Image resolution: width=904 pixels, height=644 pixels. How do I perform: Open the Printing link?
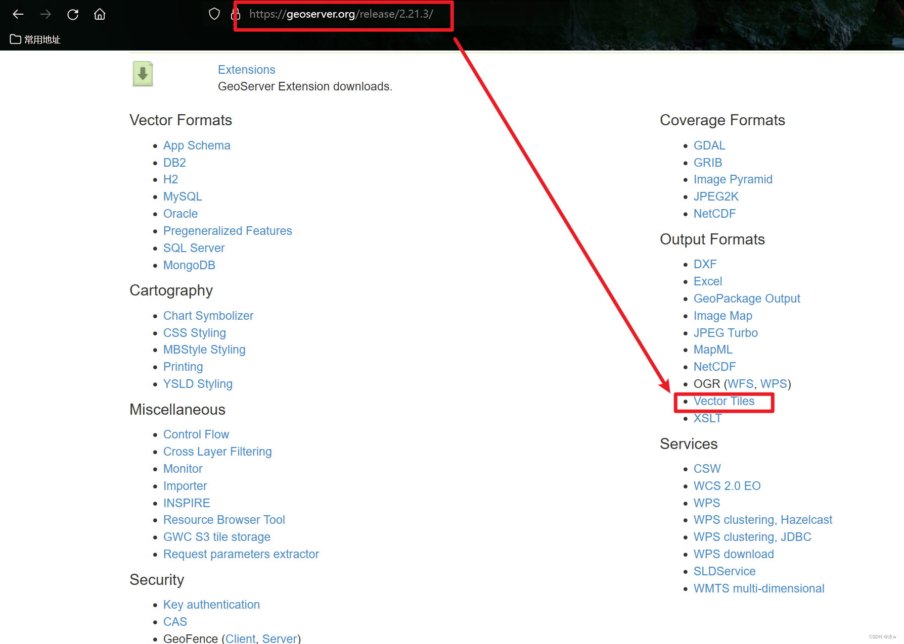click(183, 367)
